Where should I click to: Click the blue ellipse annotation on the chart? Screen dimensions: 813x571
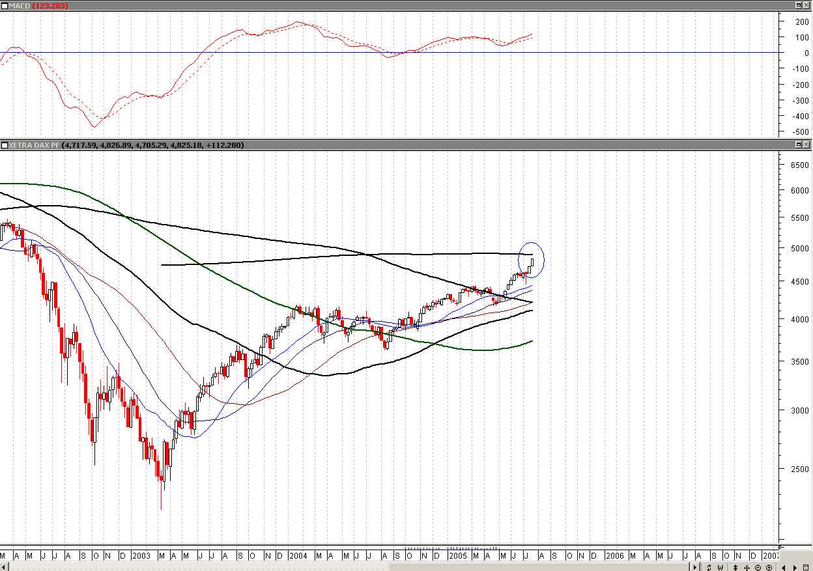[531, 259]
